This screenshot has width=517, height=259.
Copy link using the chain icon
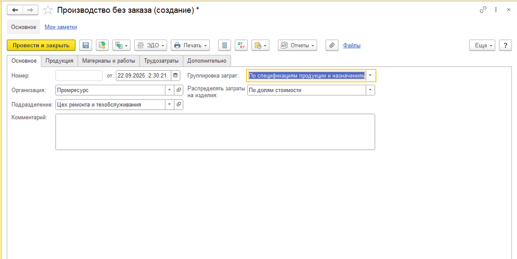[483, 10]
